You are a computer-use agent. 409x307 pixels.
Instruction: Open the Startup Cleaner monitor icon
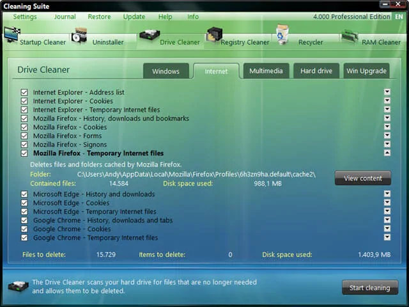[12, 34]
